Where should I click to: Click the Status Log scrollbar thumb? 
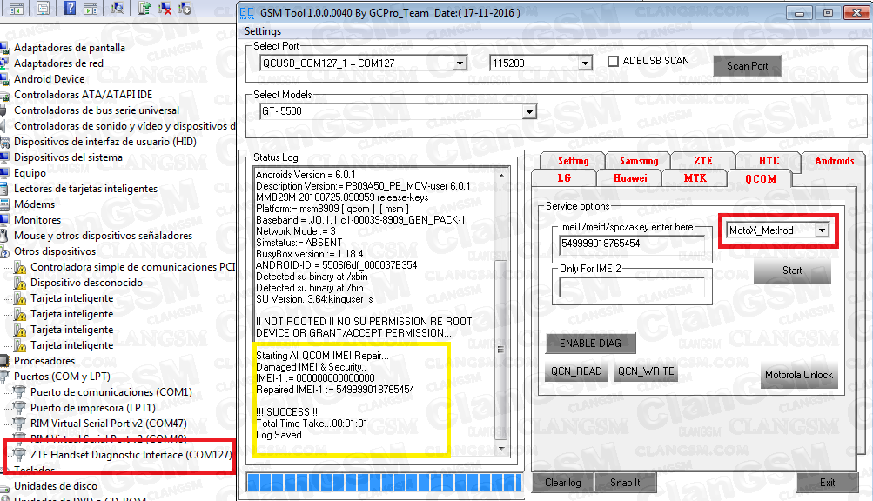click(x=501, y=351)
